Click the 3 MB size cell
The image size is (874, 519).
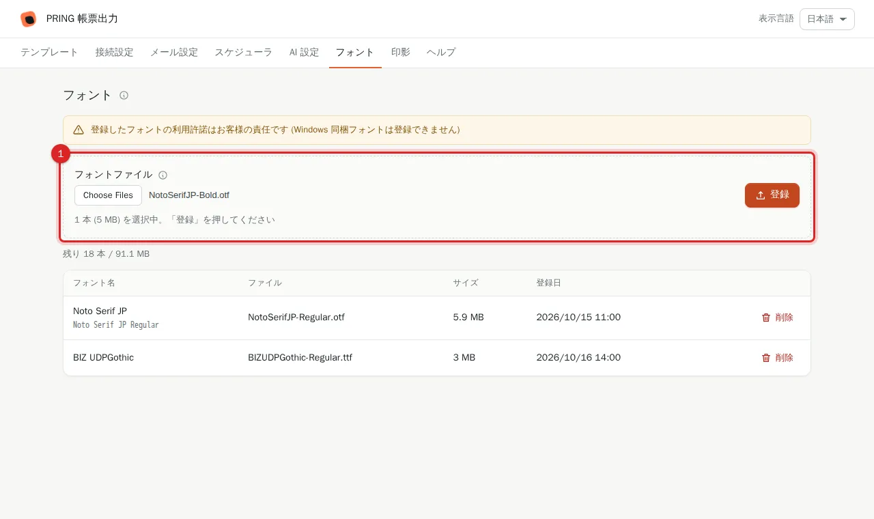click(x=464, y=358)
